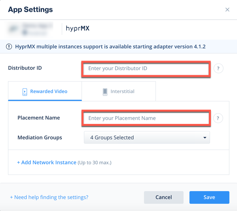Image resolution: width=237 pixels, height=211 pixels.
Task: Close the App Settings dialog
Action: (x=227, y=10)
